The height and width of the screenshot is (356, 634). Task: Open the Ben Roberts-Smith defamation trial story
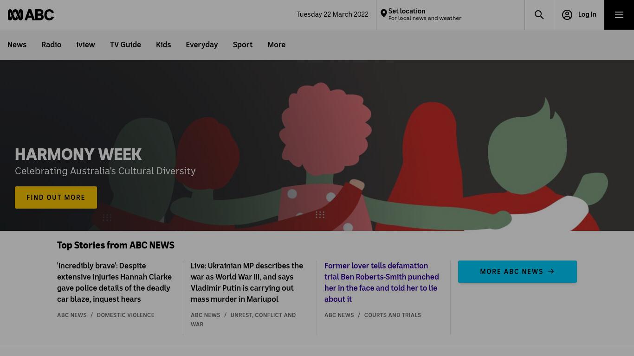click(x=382, y=282)
